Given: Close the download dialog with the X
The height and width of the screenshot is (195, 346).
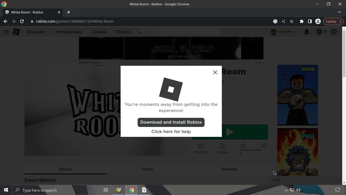Looking at the screenshot, I should coord(215,72).
